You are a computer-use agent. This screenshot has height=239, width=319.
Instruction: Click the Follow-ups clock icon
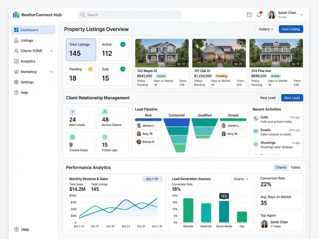pos(105,137)
